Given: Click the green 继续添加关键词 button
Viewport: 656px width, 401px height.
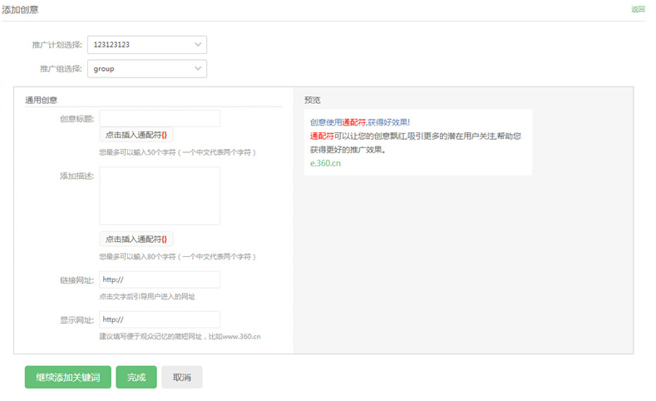Looking at the screenshot, I should tap(68, 378).
